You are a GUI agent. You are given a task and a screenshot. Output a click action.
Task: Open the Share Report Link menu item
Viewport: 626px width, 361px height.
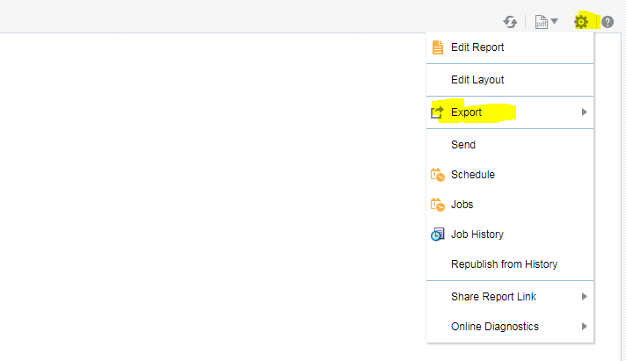[493, 297]
